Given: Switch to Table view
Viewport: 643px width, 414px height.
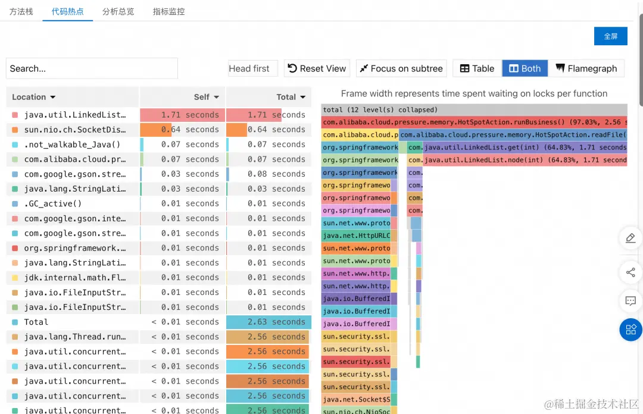Looking at the screenshot, I should click(x=477, y=68).
